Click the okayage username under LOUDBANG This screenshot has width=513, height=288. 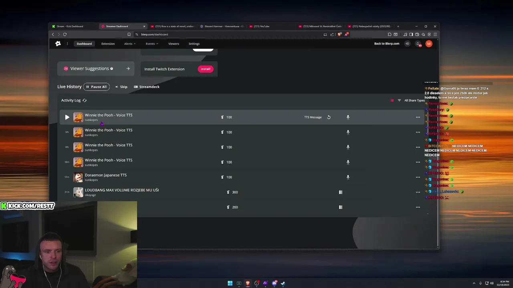(90, 195)
